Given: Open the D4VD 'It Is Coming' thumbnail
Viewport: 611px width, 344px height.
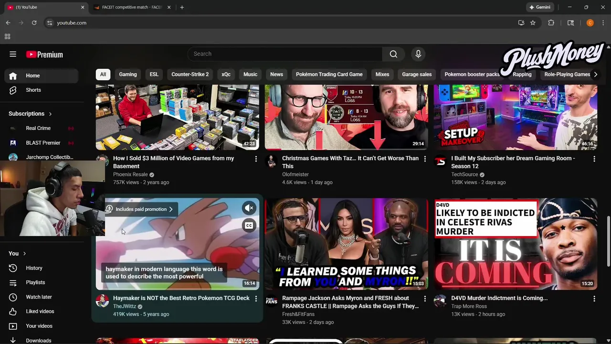Looking at the screenshot, I should [x=516, y=244].
